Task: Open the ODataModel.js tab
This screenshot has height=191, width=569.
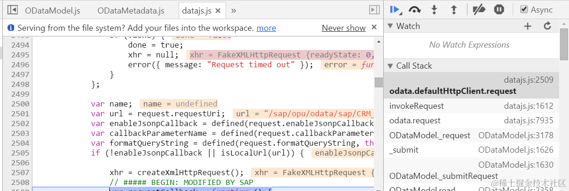Action: coord(53,10)
